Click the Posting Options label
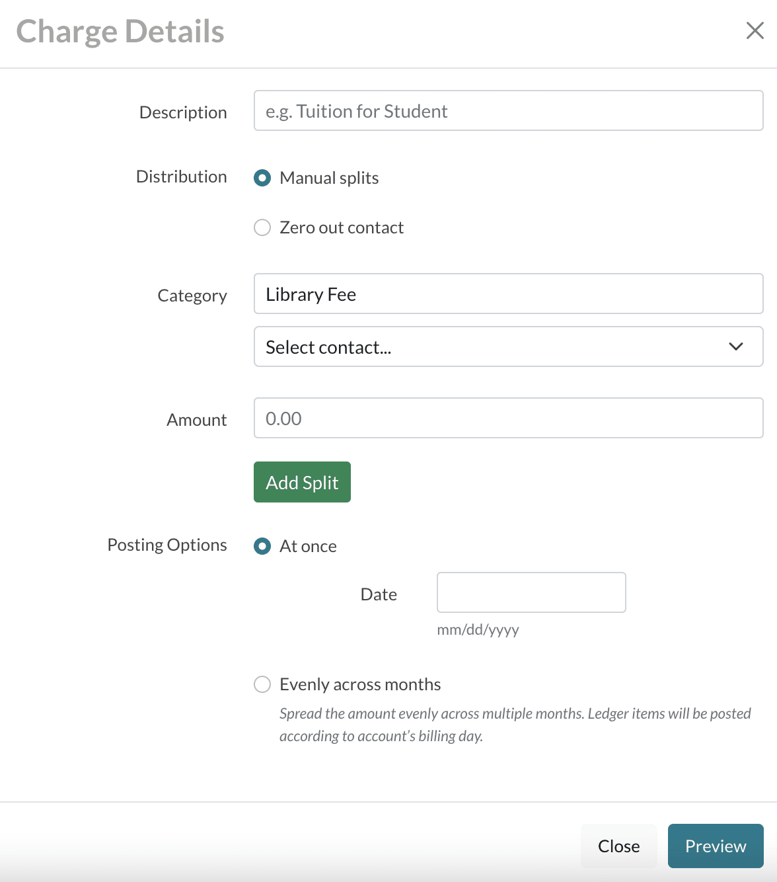 coord(167,545)
